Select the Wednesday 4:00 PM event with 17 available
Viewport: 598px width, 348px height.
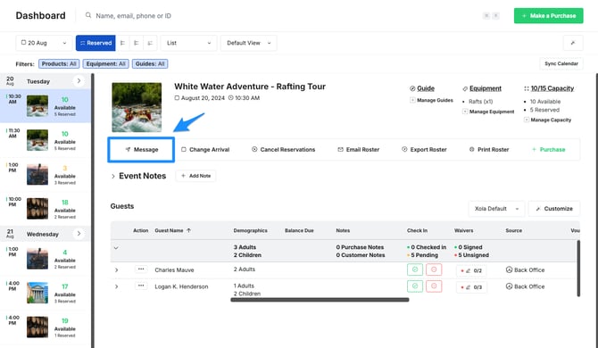tap(46, 293)
